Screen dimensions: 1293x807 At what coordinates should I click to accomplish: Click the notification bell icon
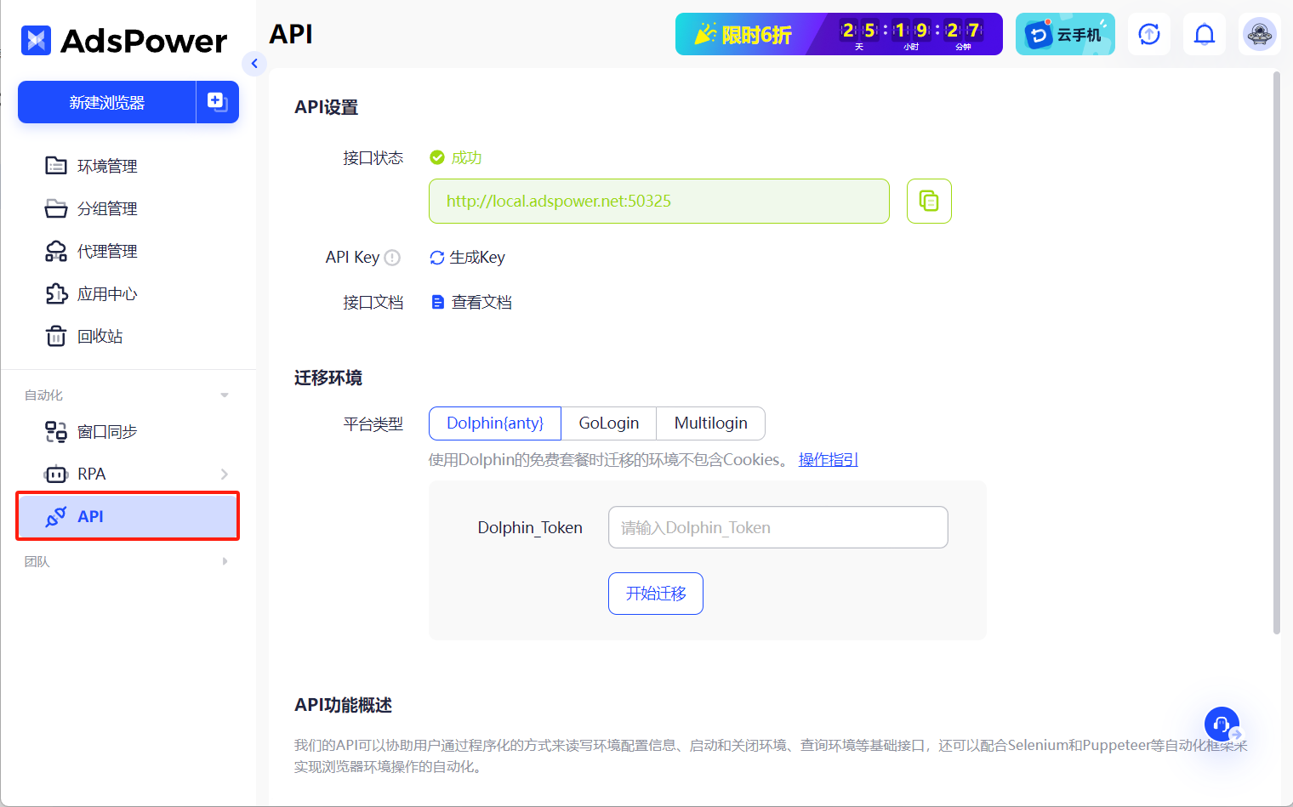1204,34
